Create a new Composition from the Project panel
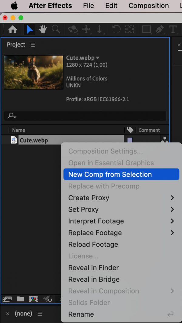 (x=34, y=299)
